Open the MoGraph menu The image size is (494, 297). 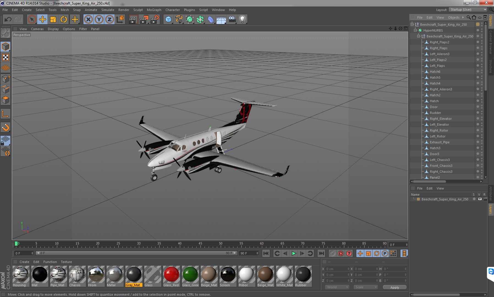click(x=154, y=10)
